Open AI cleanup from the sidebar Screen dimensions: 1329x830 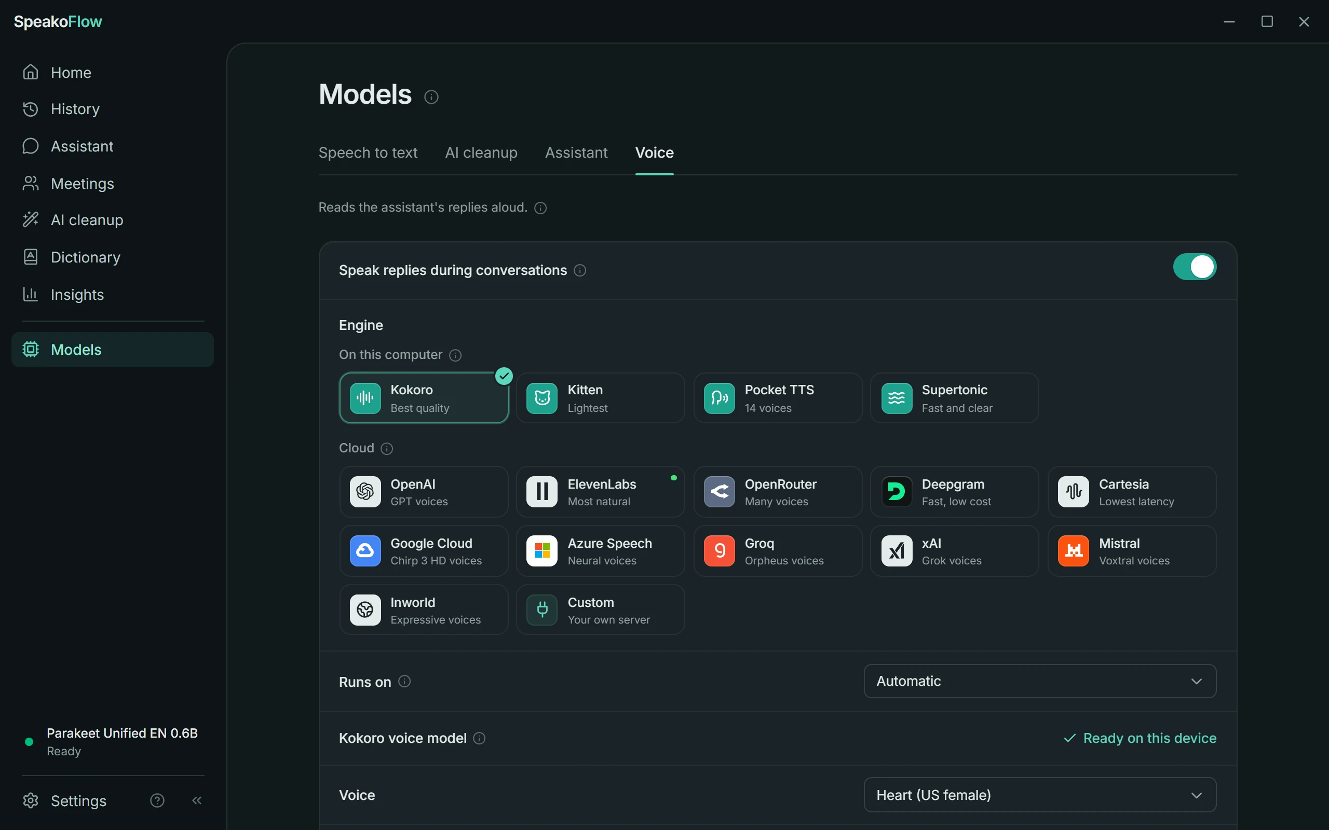click(112, 219)
